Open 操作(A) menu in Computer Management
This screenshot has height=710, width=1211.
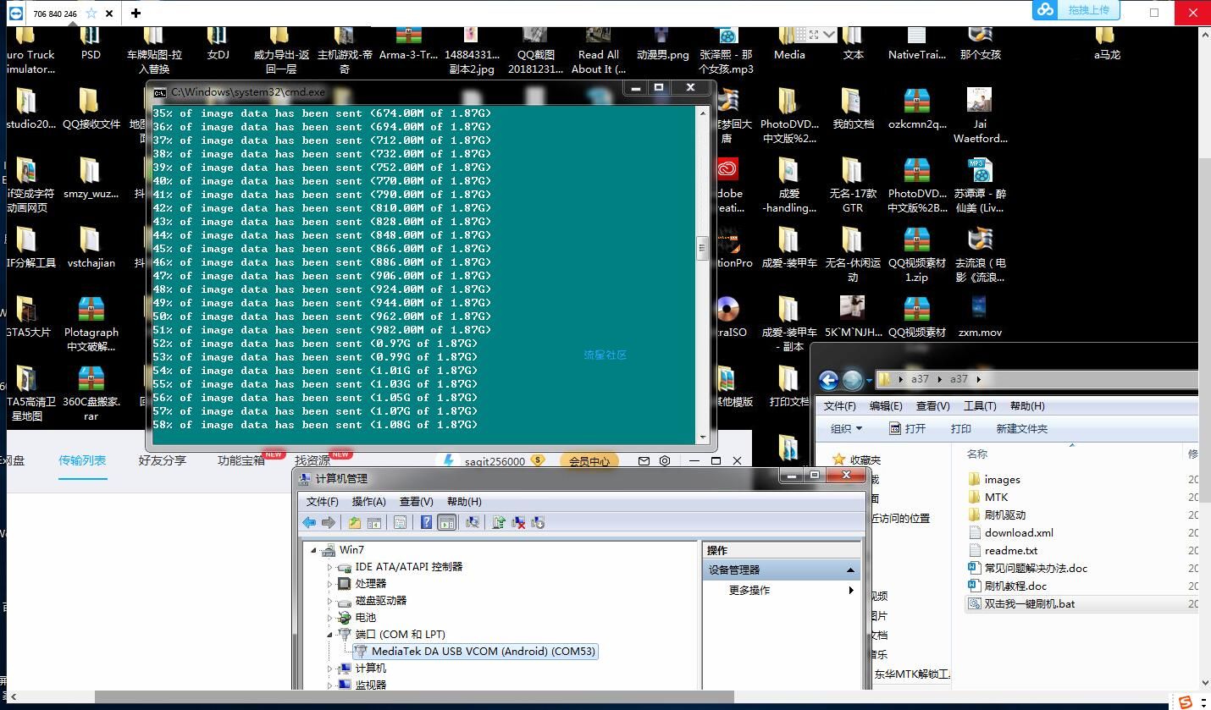[368, 502]
